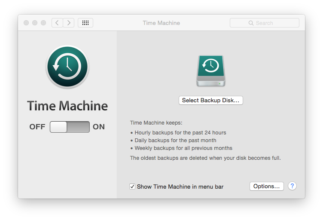Uncheck Show Time Machine in menu bar
This screenshot has width=323, height=220.
(x=132, y=186)
